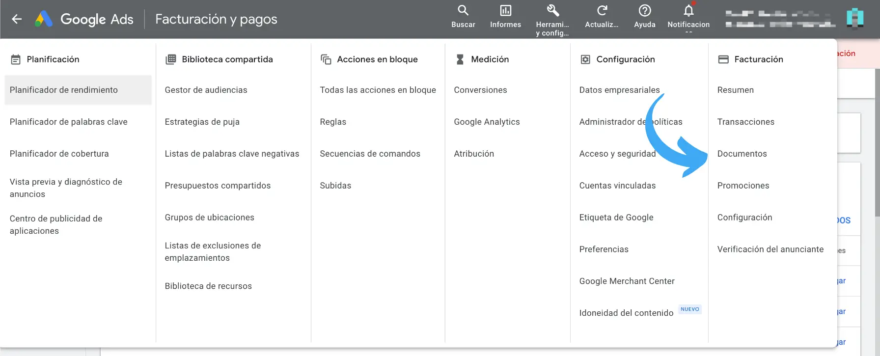The width and height of the screenshot is (880, 356).
Task: Open Resumen under Facturación
Action: [x=735, y=90]
